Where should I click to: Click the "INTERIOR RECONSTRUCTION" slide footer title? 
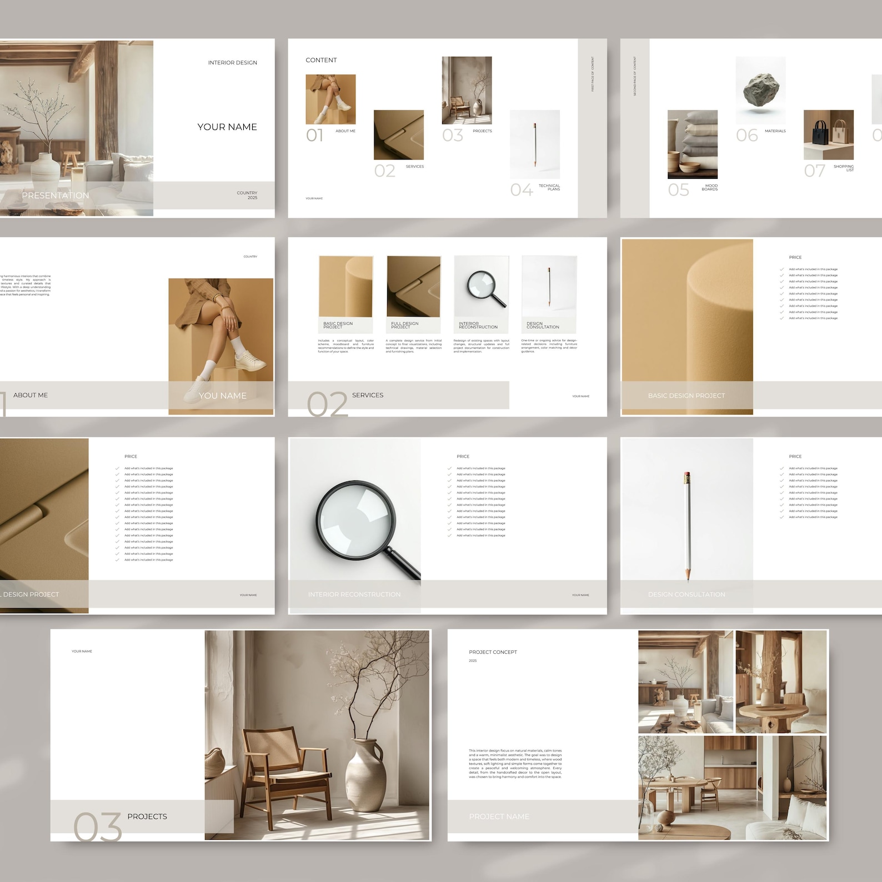[354, 594]
